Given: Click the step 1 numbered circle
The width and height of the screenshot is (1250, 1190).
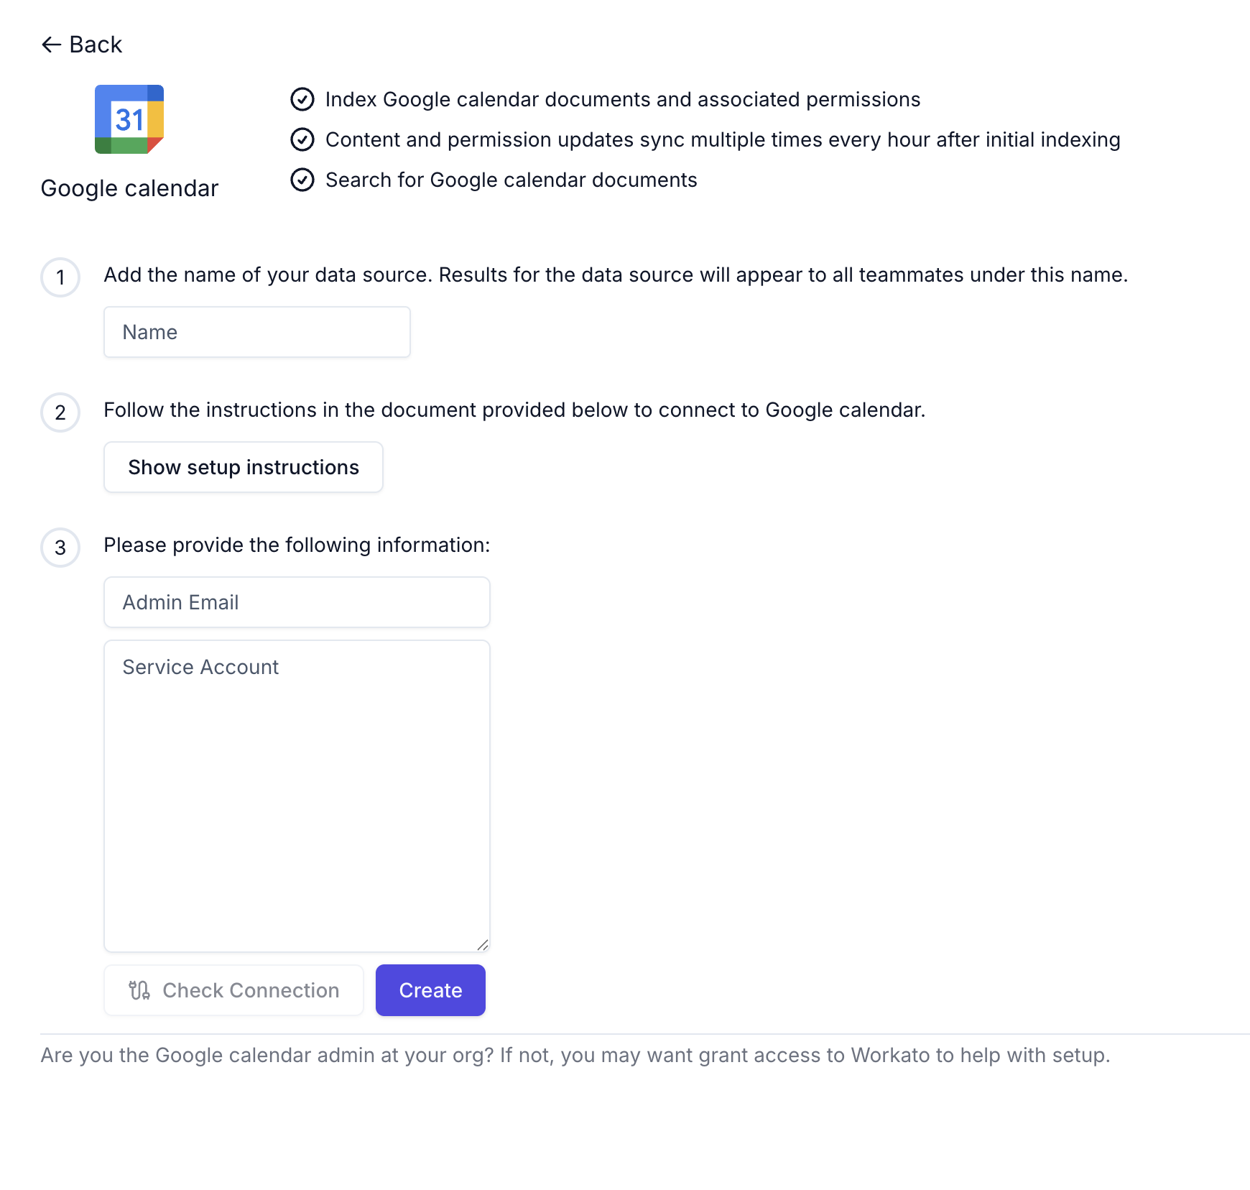Looking at the screenshot, I should click(x=60, y=277).
